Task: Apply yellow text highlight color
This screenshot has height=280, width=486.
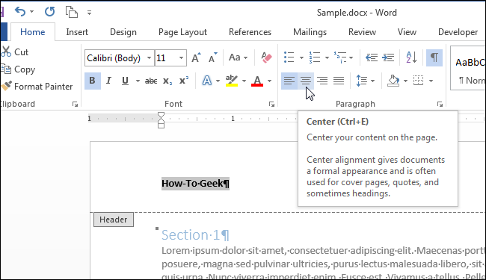Action: click(232, 81)
